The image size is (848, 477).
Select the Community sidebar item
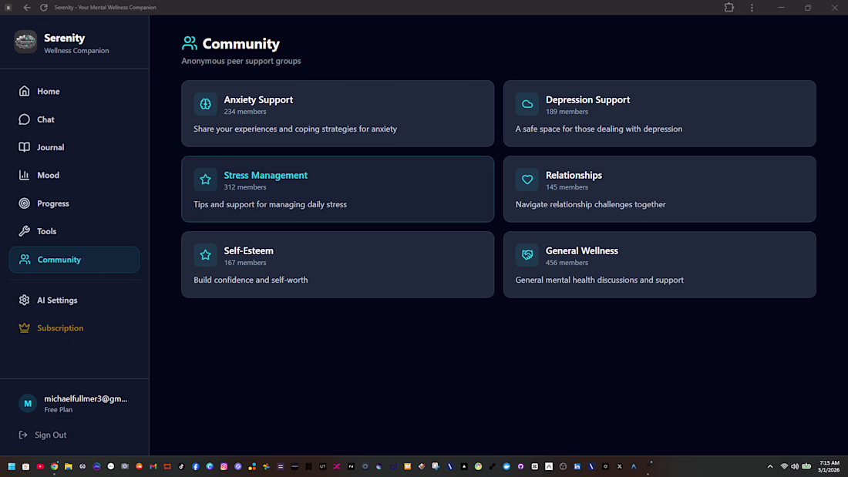pyautogui.click(x=74, y=260)
